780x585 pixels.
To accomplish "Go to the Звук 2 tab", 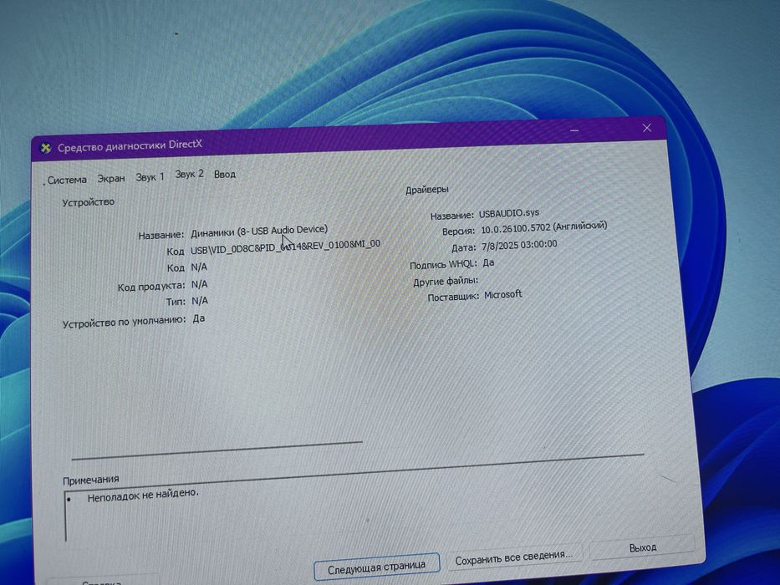I will (x=189, y=174).
